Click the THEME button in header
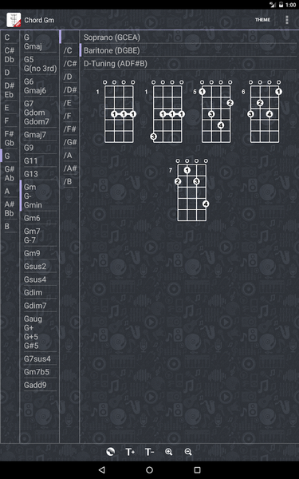 262,20
